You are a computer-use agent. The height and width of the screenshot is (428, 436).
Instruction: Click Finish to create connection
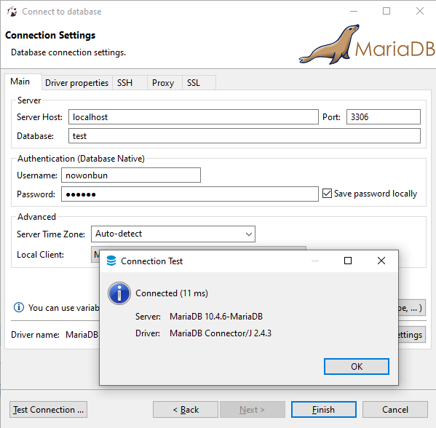[324, 409]
